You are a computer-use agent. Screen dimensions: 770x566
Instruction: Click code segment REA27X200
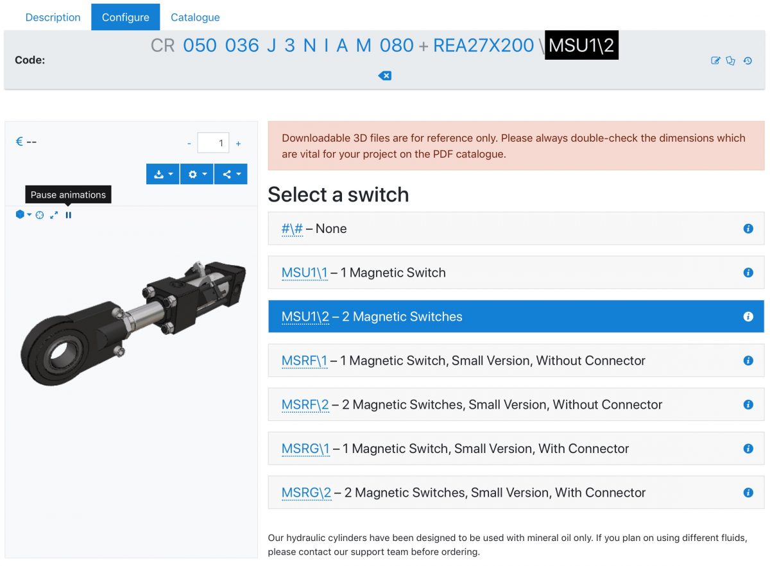[x=484, y=46]
